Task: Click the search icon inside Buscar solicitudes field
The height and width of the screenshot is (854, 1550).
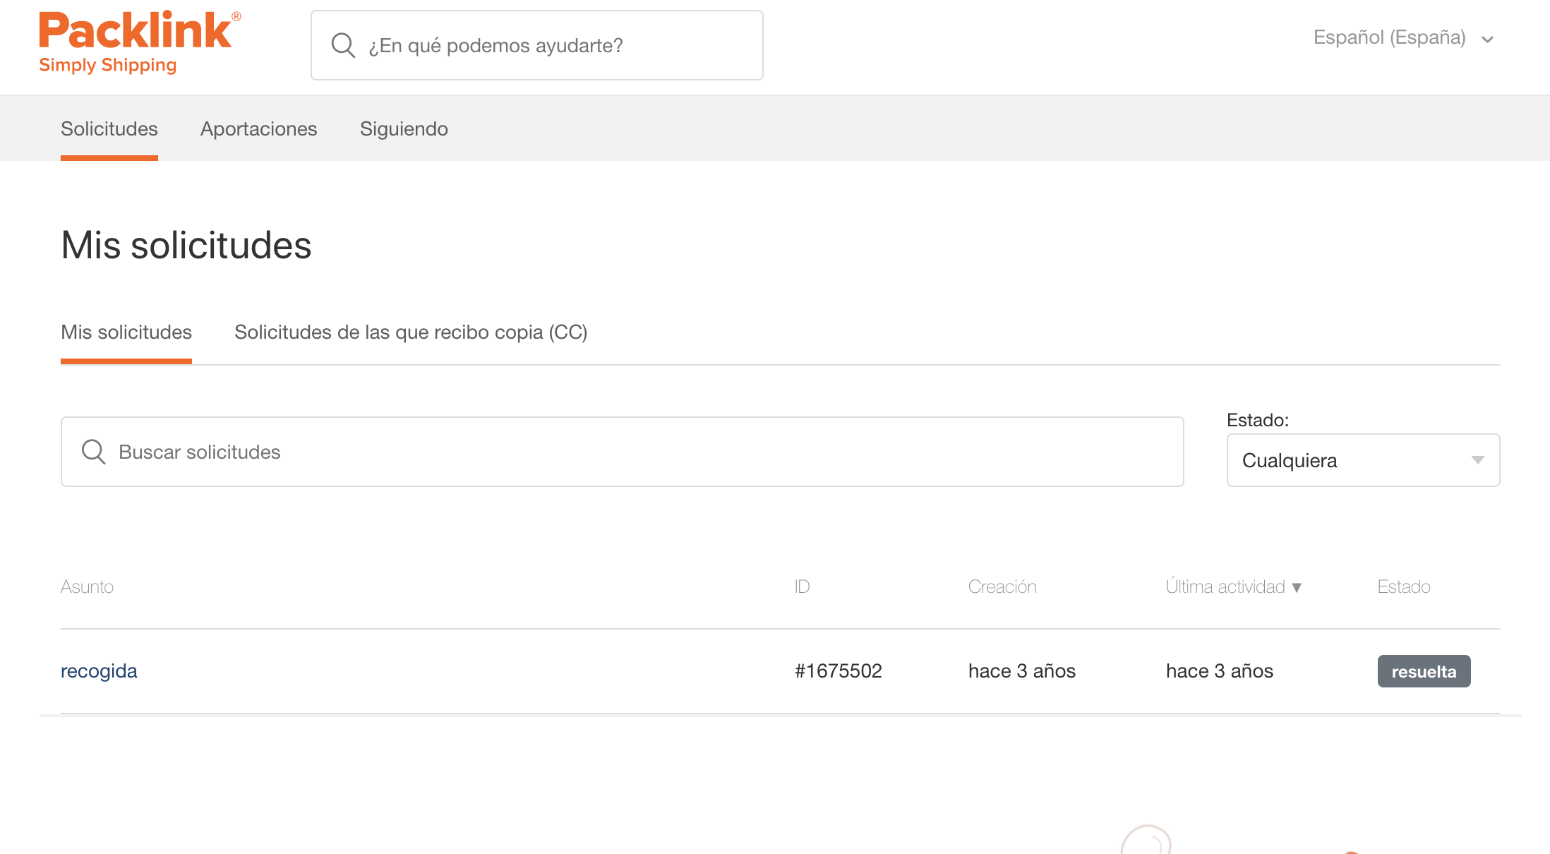Action: [94, 451]
